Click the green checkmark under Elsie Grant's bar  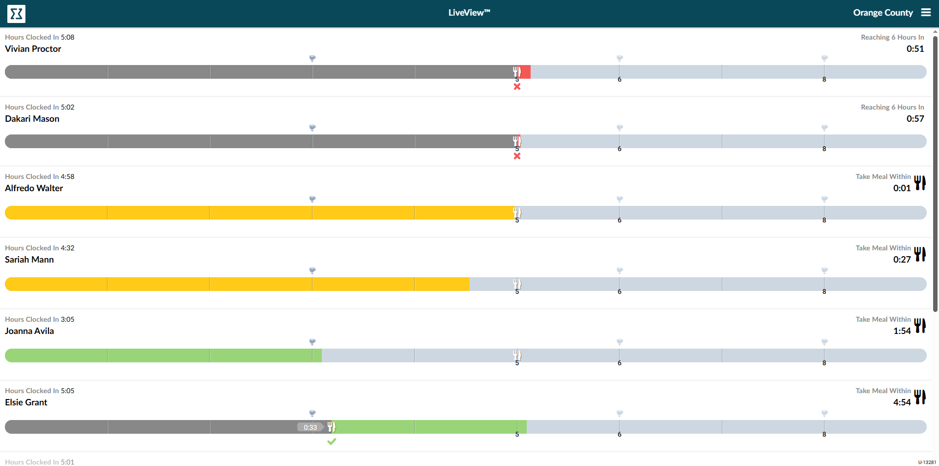pyautogui.click(x=332, y=442)
